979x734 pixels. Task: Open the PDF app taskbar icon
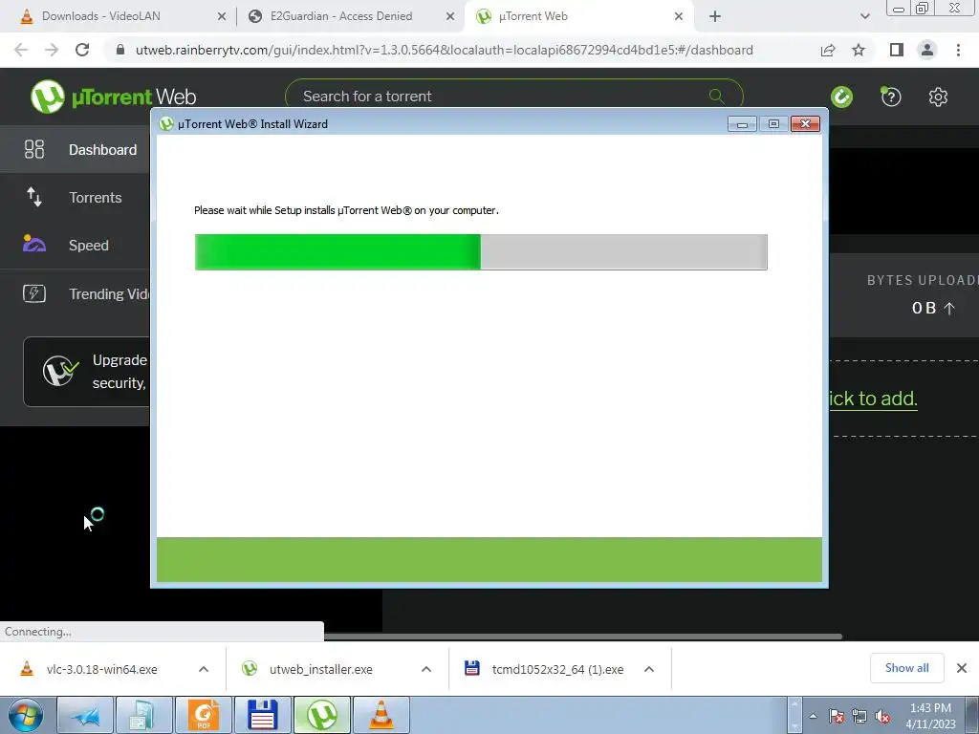[204, 715]
